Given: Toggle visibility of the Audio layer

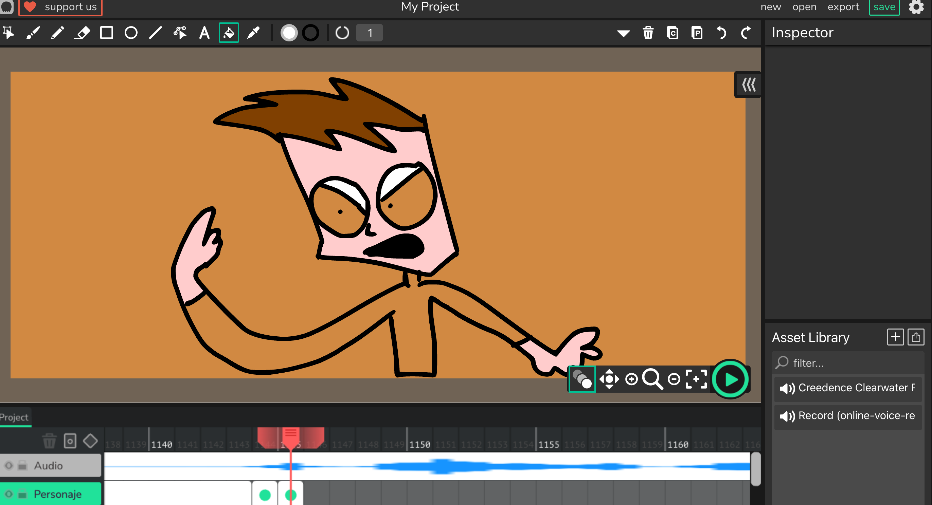Looking at the screenshot, I should click(9, 466).
